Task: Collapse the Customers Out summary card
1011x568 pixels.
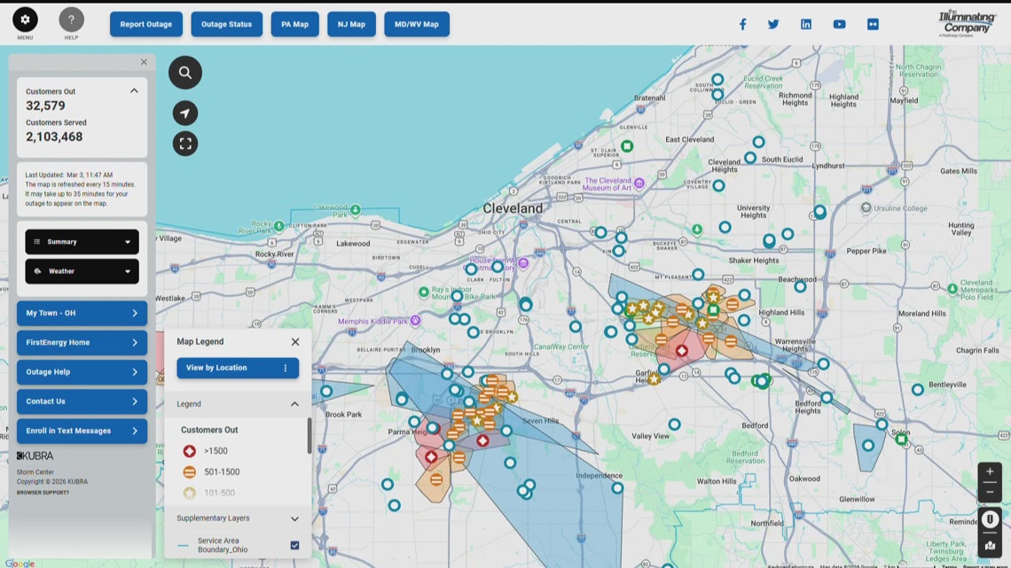Action: (134, 90)
